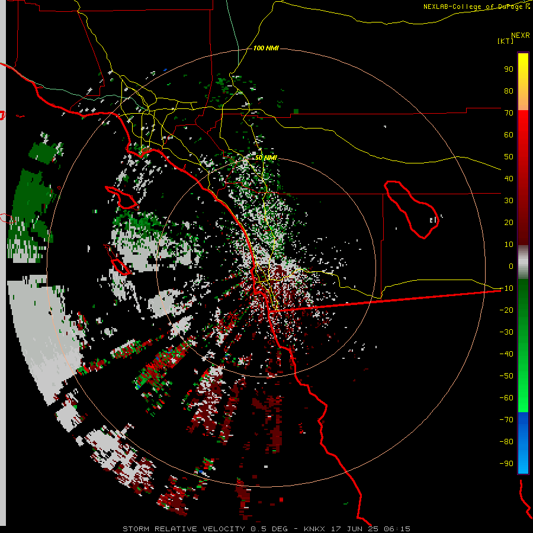Click the positive 60 scale value
This screenshot has height=533, width=533.
click(x=509, y=134)
